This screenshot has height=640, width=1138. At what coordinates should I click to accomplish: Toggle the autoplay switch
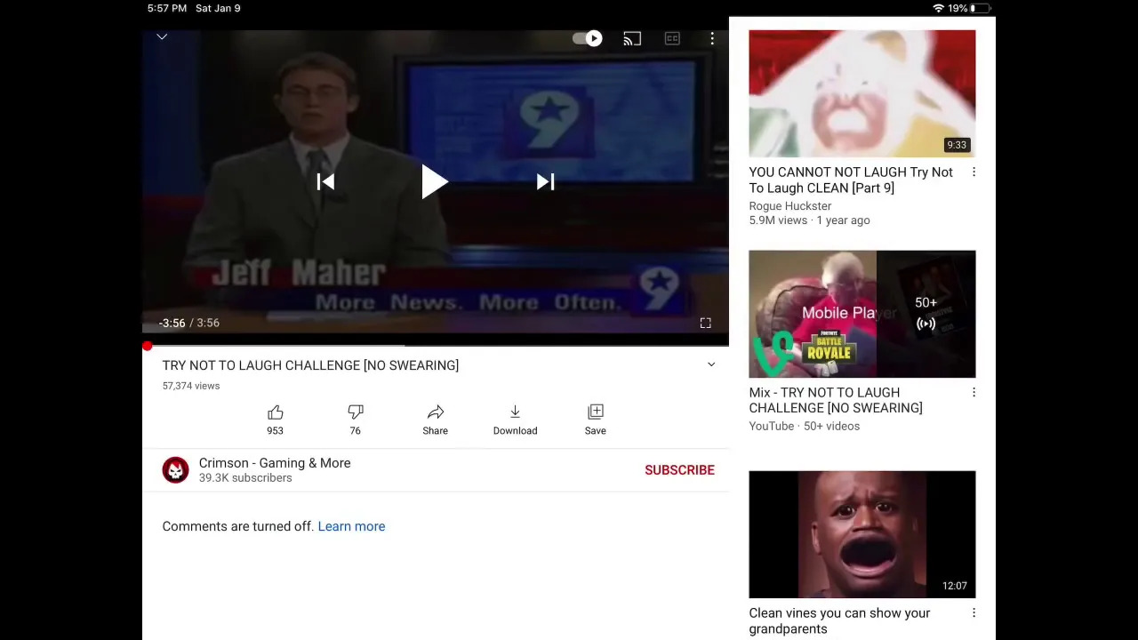[x=588, y=38]
